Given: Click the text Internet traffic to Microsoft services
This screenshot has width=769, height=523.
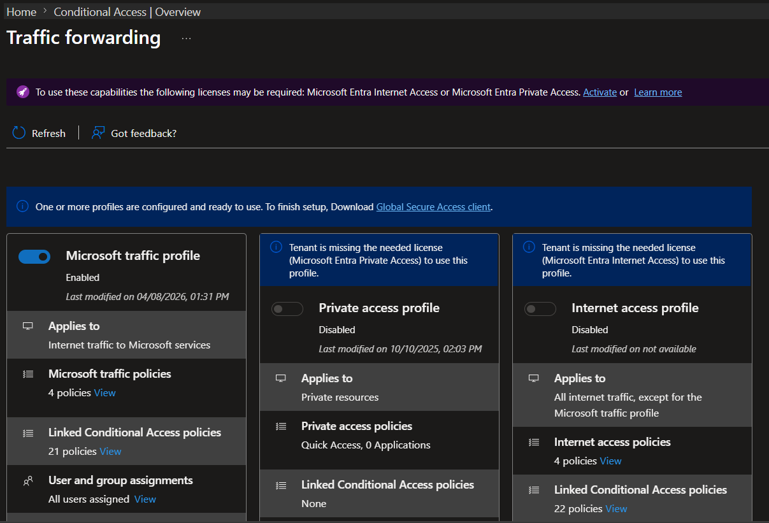Looking at the screenshot, I should click(x=129, y=345).
